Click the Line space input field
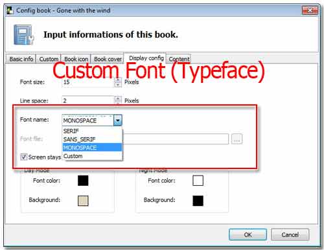The image size is (324, 250). point(88,100)
